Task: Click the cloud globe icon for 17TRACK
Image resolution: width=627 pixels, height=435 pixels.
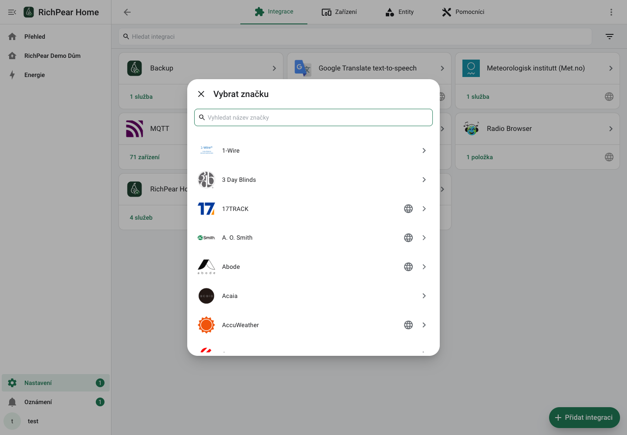Action: (x=408, y=209)
